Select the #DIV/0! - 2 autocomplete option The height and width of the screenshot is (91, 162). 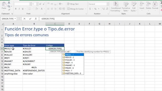(x=73, y=57)
